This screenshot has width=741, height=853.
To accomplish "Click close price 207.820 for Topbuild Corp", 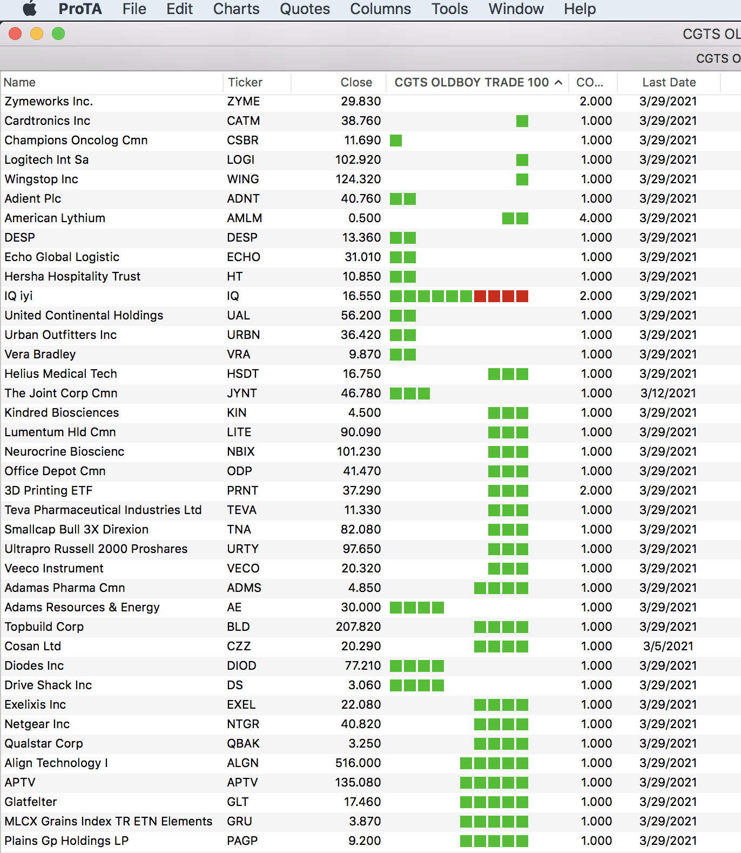I will click(359, 627).
